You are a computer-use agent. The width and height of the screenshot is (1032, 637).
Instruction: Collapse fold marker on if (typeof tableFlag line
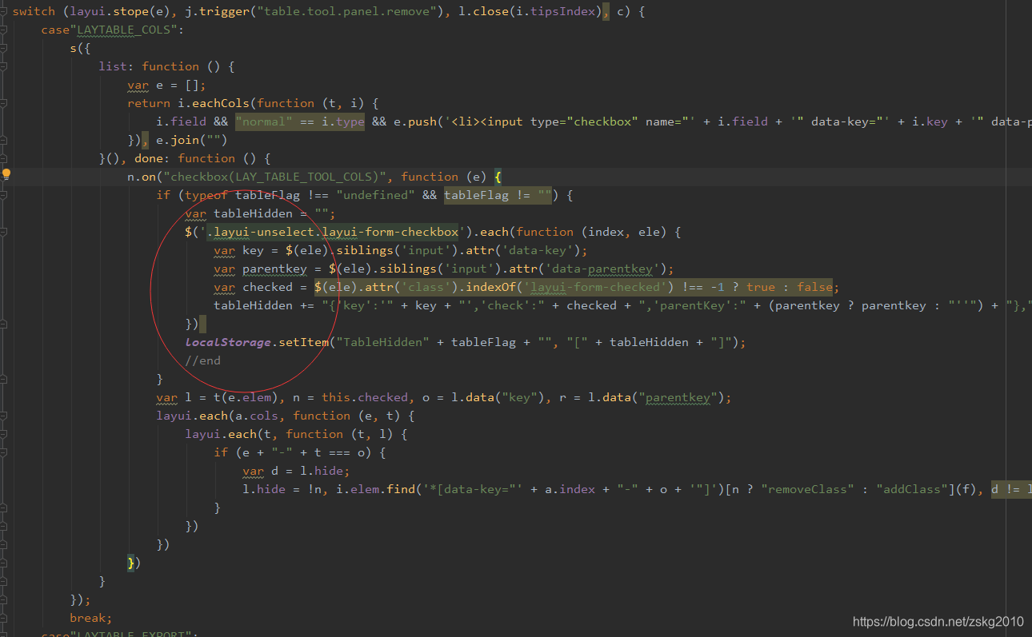coord(3,195)
